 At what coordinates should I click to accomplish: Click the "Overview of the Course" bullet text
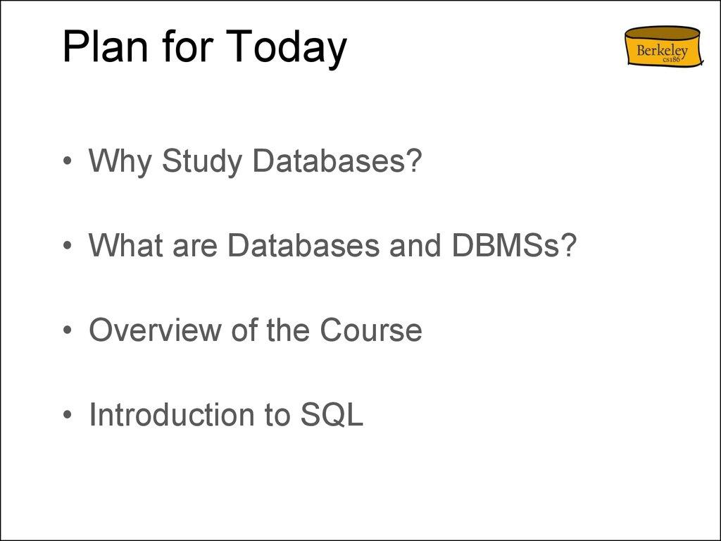pyautogui.click(x=255, y=330)
